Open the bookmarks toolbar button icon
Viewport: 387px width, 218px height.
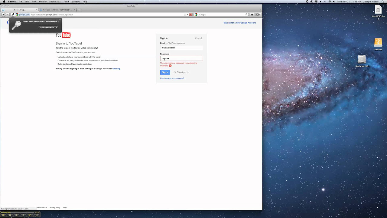pyautogui.click(x=258, y=15)
